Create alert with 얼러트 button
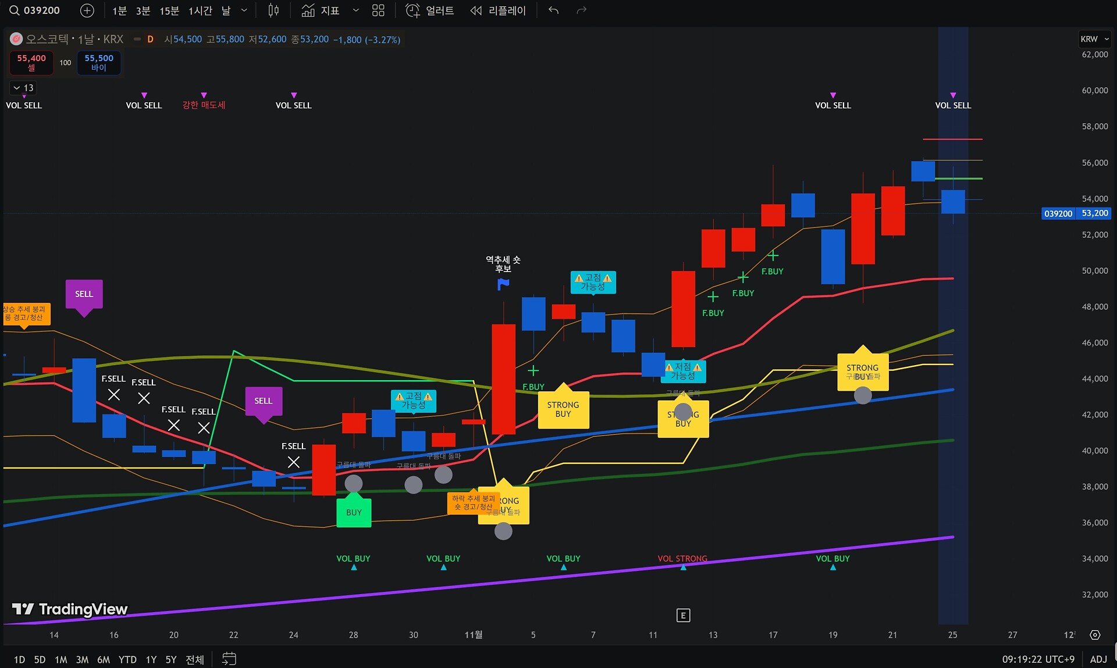 [430, 10]
